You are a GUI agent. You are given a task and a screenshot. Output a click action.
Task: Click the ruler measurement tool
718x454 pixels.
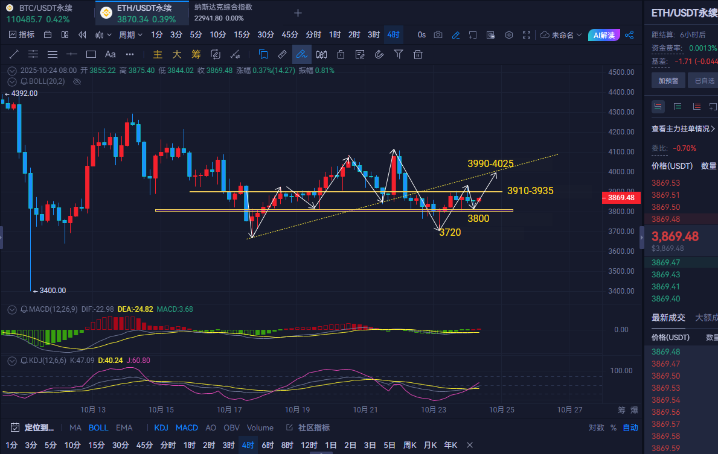coord(282,54)
